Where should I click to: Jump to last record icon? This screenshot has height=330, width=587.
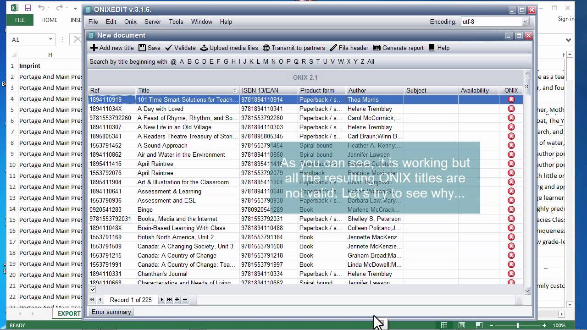click(x=169, y=300)
